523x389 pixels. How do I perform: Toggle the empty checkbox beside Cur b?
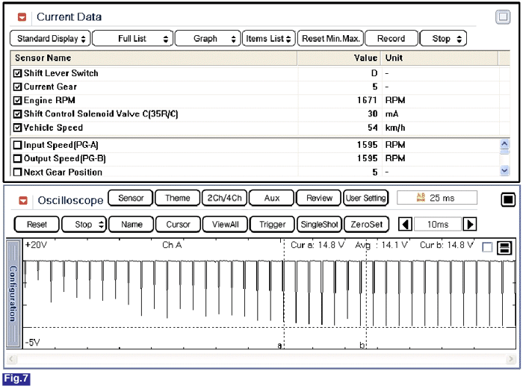pos(487,247)
